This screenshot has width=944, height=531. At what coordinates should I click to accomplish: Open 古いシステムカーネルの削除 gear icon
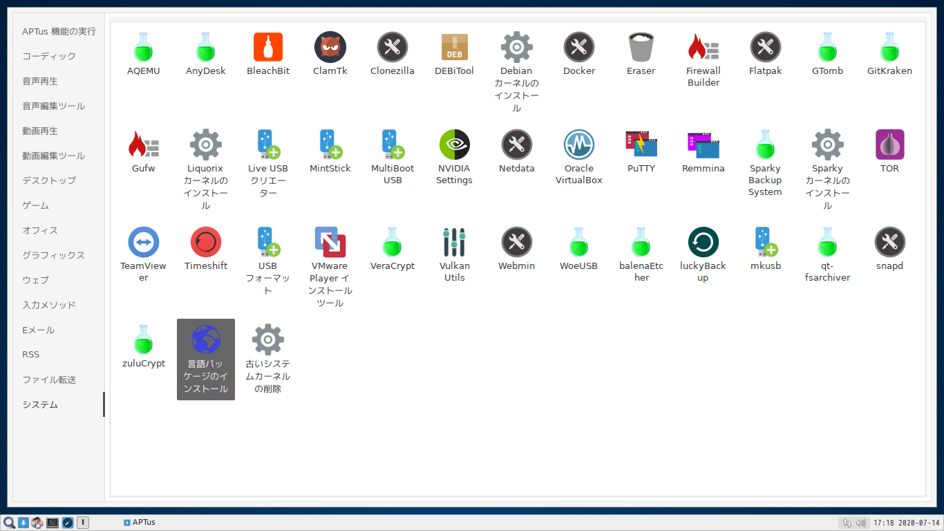[x=268, y=339]
